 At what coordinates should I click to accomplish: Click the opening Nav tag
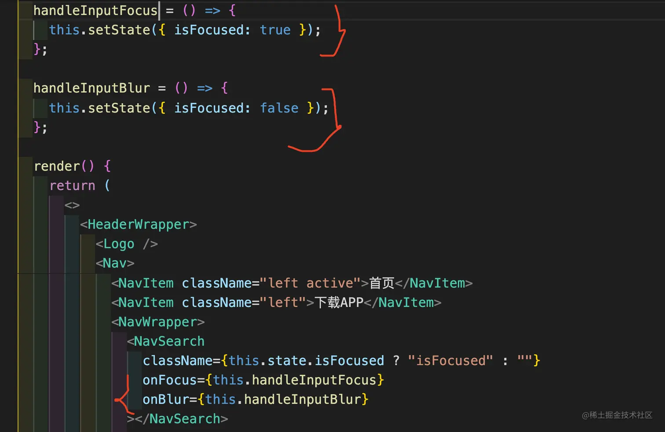(115, 263)
